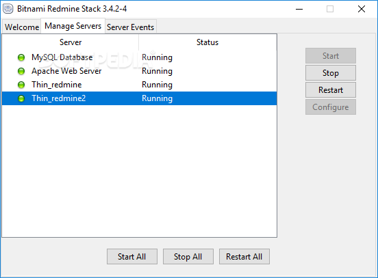The image size is (378, 278).
Task: Click the Configure button
Action: click(x=331, y=107)
